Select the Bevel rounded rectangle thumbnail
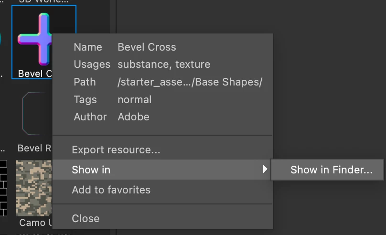The width and height of the screenshot is (386, 235). point(36,114)
